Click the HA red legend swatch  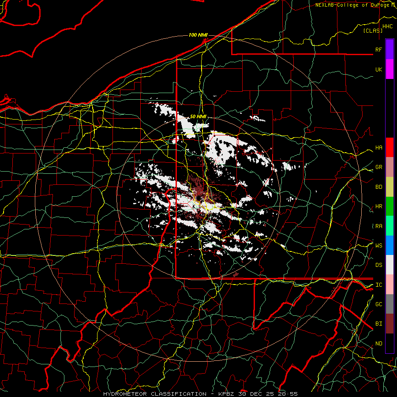coord(390,147)
